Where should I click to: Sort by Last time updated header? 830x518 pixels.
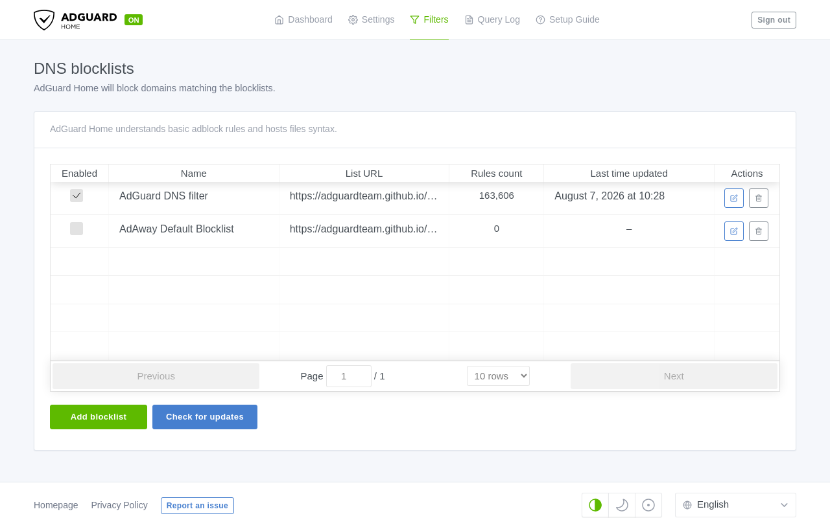(x=629, y=174)
